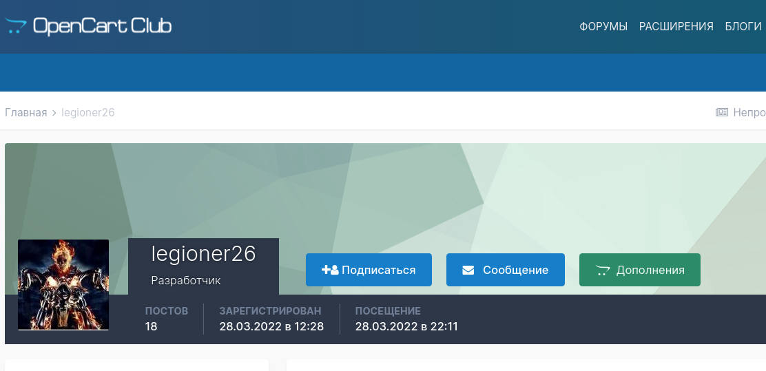Open the ФОРУМЫ menu item
The height and width of the screenshot is (371, 766).
tap(603, 27)
